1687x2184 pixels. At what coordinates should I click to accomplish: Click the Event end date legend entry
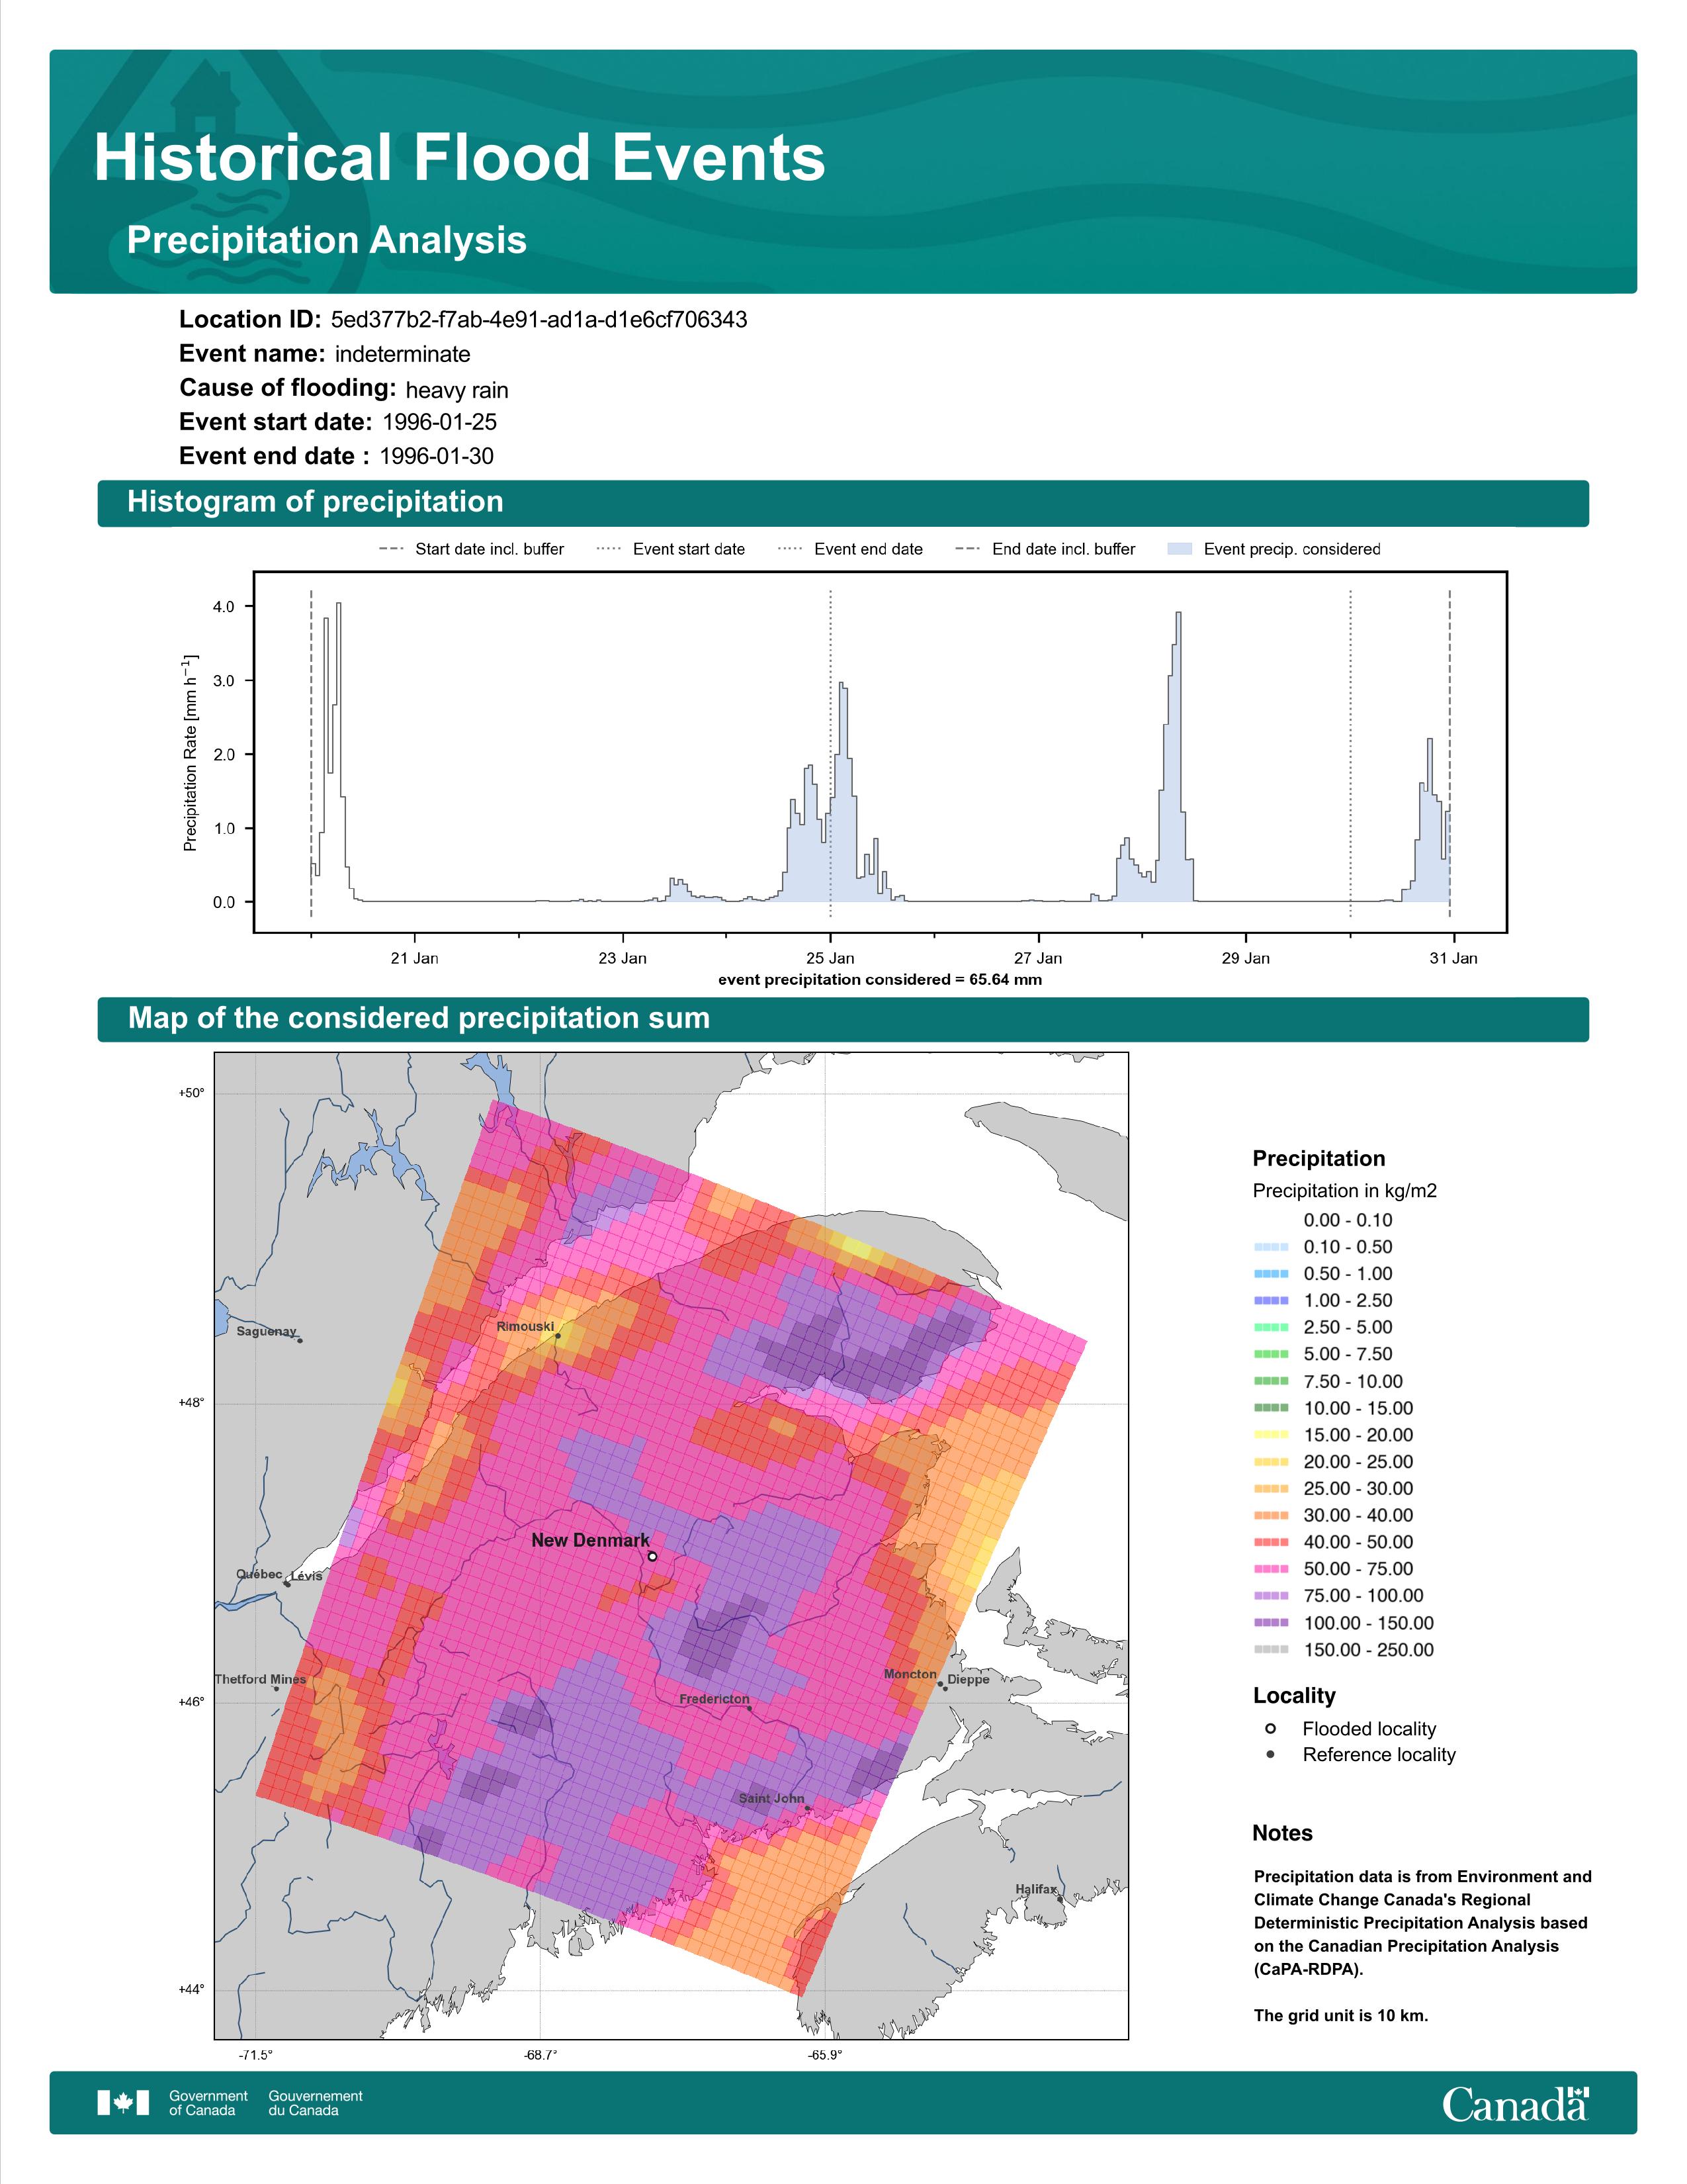[x=851, y=549]
